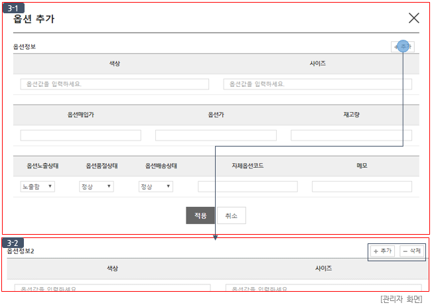Select the 재고량 input field

351,135
